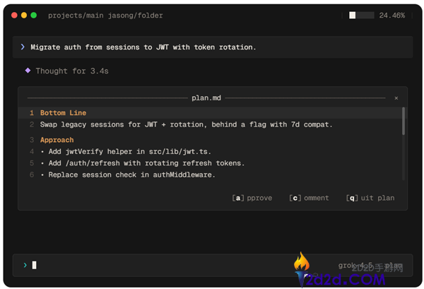
Task: Click the context usage meter bar
Action: [x=362, y=15]
